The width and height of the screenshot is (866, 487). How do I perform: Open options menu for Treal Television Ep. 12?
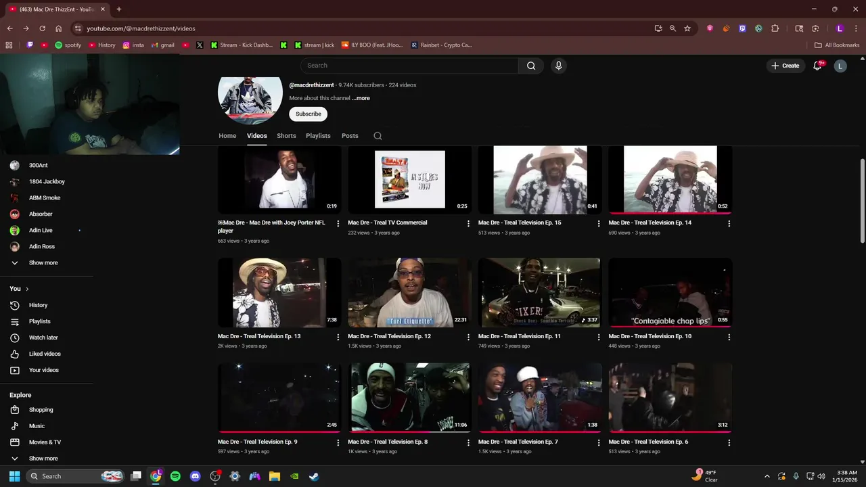pos(468,337)
